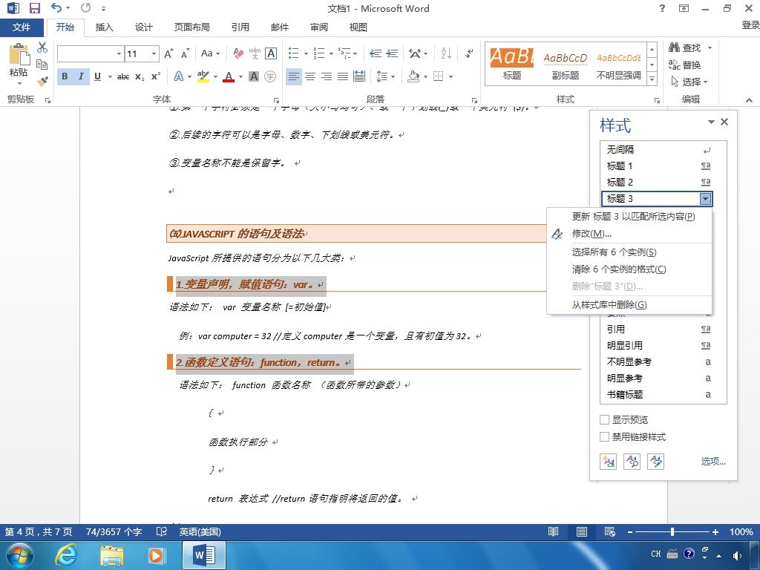
Task: Switch to the 页面布局 tab
Action: coord(192,27)
